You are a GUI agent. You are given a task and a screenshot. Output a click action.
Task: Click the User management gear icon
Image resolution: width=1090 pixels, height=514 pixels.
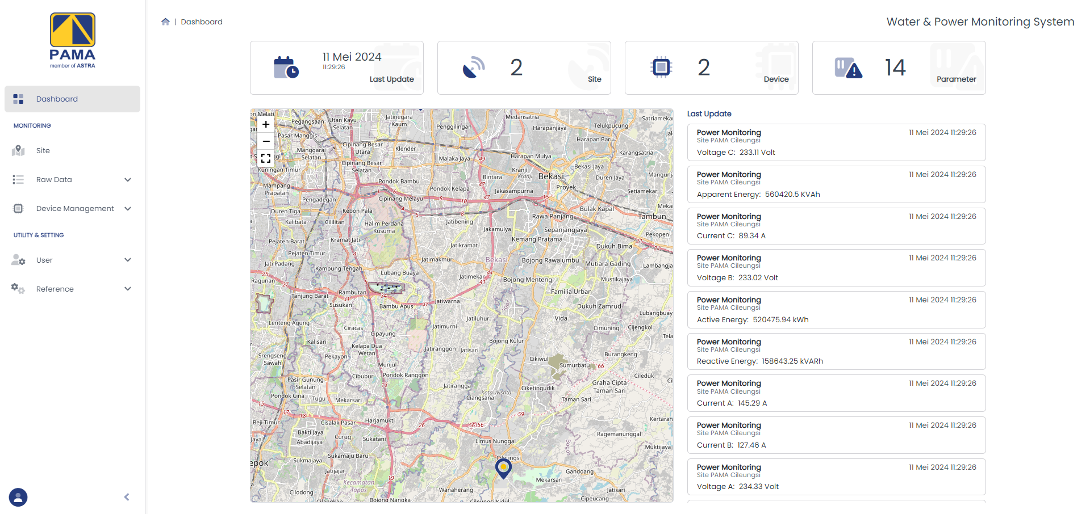click(x=18, y=260)
